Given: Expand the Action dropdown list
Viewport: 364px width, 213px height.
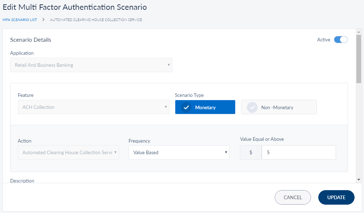Looking at the screenshot, I should pos(68,153).
